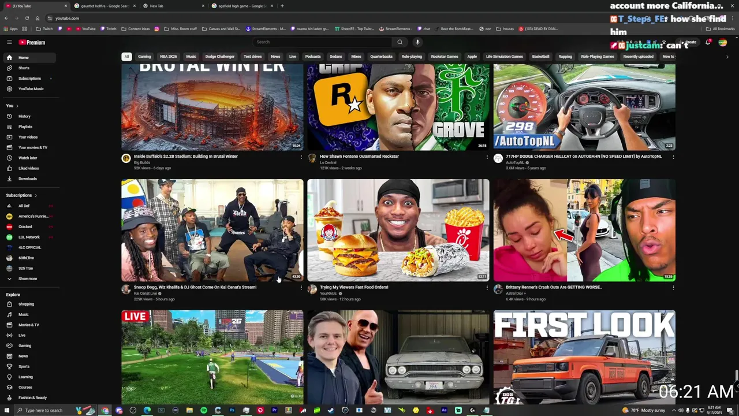Expand the Subscriptions section header
This screenshot has width=739, height=416.
(21, 195)
